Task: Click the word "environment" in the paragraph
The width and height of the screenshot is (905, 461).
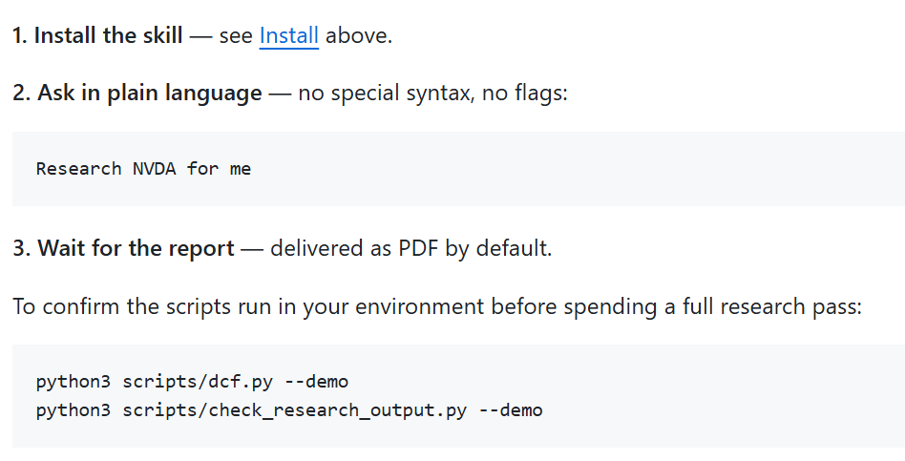Action: (x=420, y=306)
